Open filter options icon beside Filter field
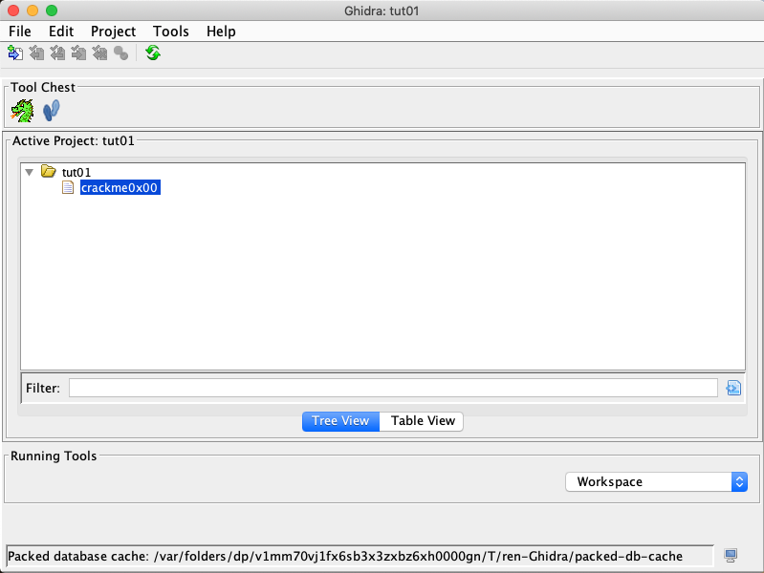Viewport: 764px width, 573px height. tap(733, 388)
